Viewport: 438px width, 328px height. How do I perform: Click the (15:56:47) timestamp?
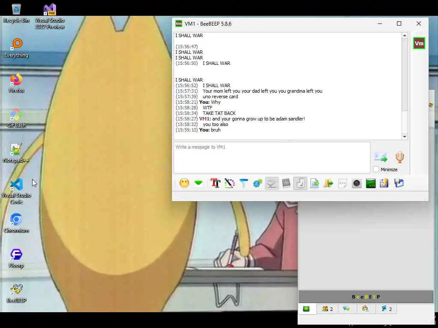point(186,47)
